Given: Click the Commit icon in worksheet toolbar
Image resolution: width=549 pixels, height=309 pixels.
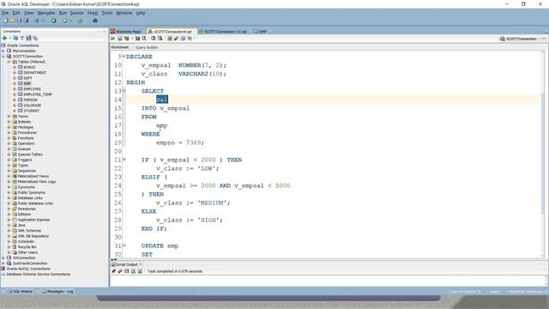Looking at the screenshot, I should point(154,39).
